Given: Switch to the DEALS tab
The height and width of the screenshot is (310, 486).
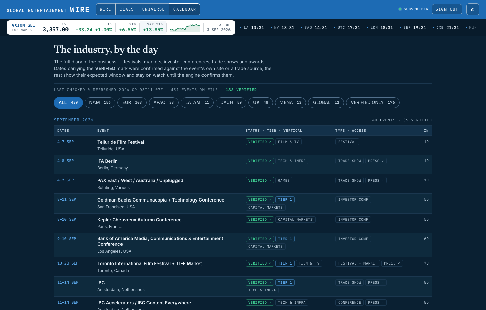Looking at the screenshot, I should tap(127, 9).
